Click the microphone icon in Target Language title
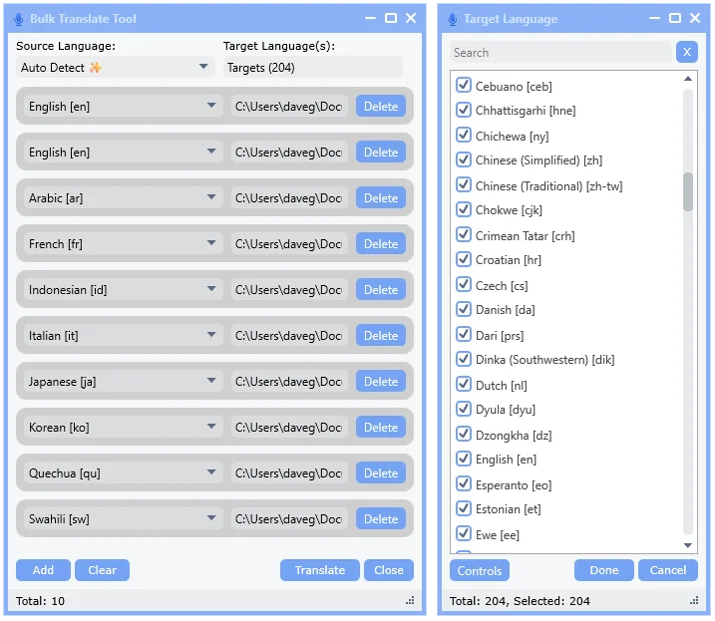This screenshot has height=621, width=715. pos(453,19)
